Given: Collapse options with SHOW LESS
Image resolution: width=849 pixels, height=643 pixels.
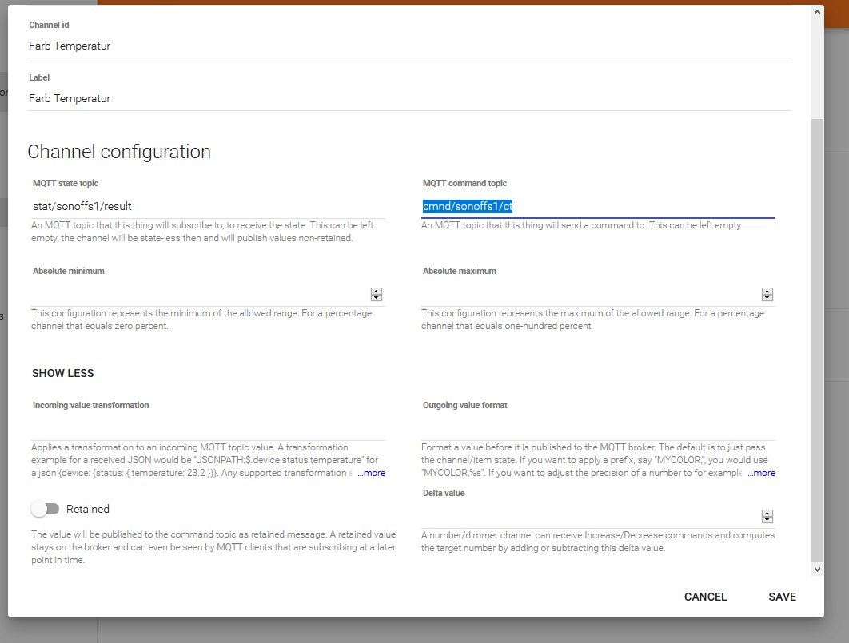Looking at the screenshot, I should (x=63, y=373).
